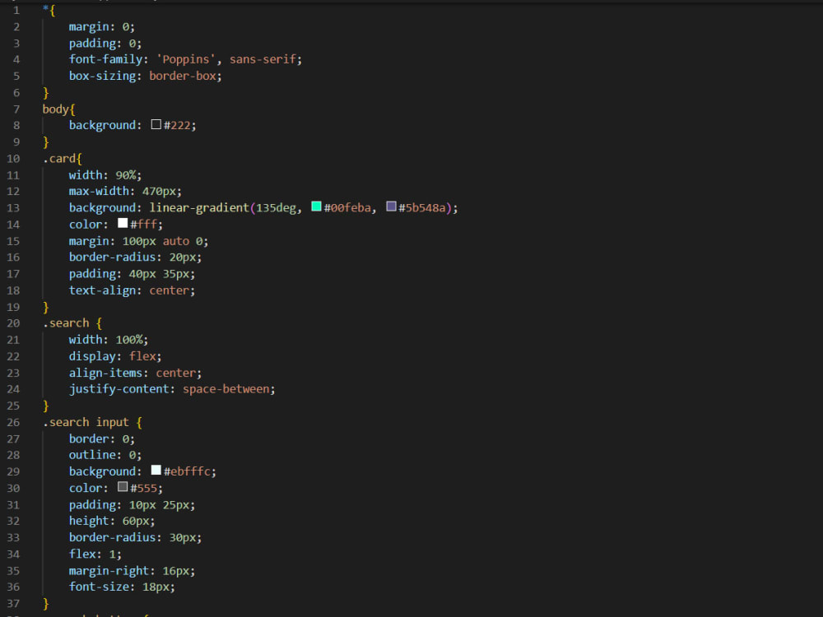Click the 'display' property
This screenshot has width=823, height=617.
click(92, 356)
